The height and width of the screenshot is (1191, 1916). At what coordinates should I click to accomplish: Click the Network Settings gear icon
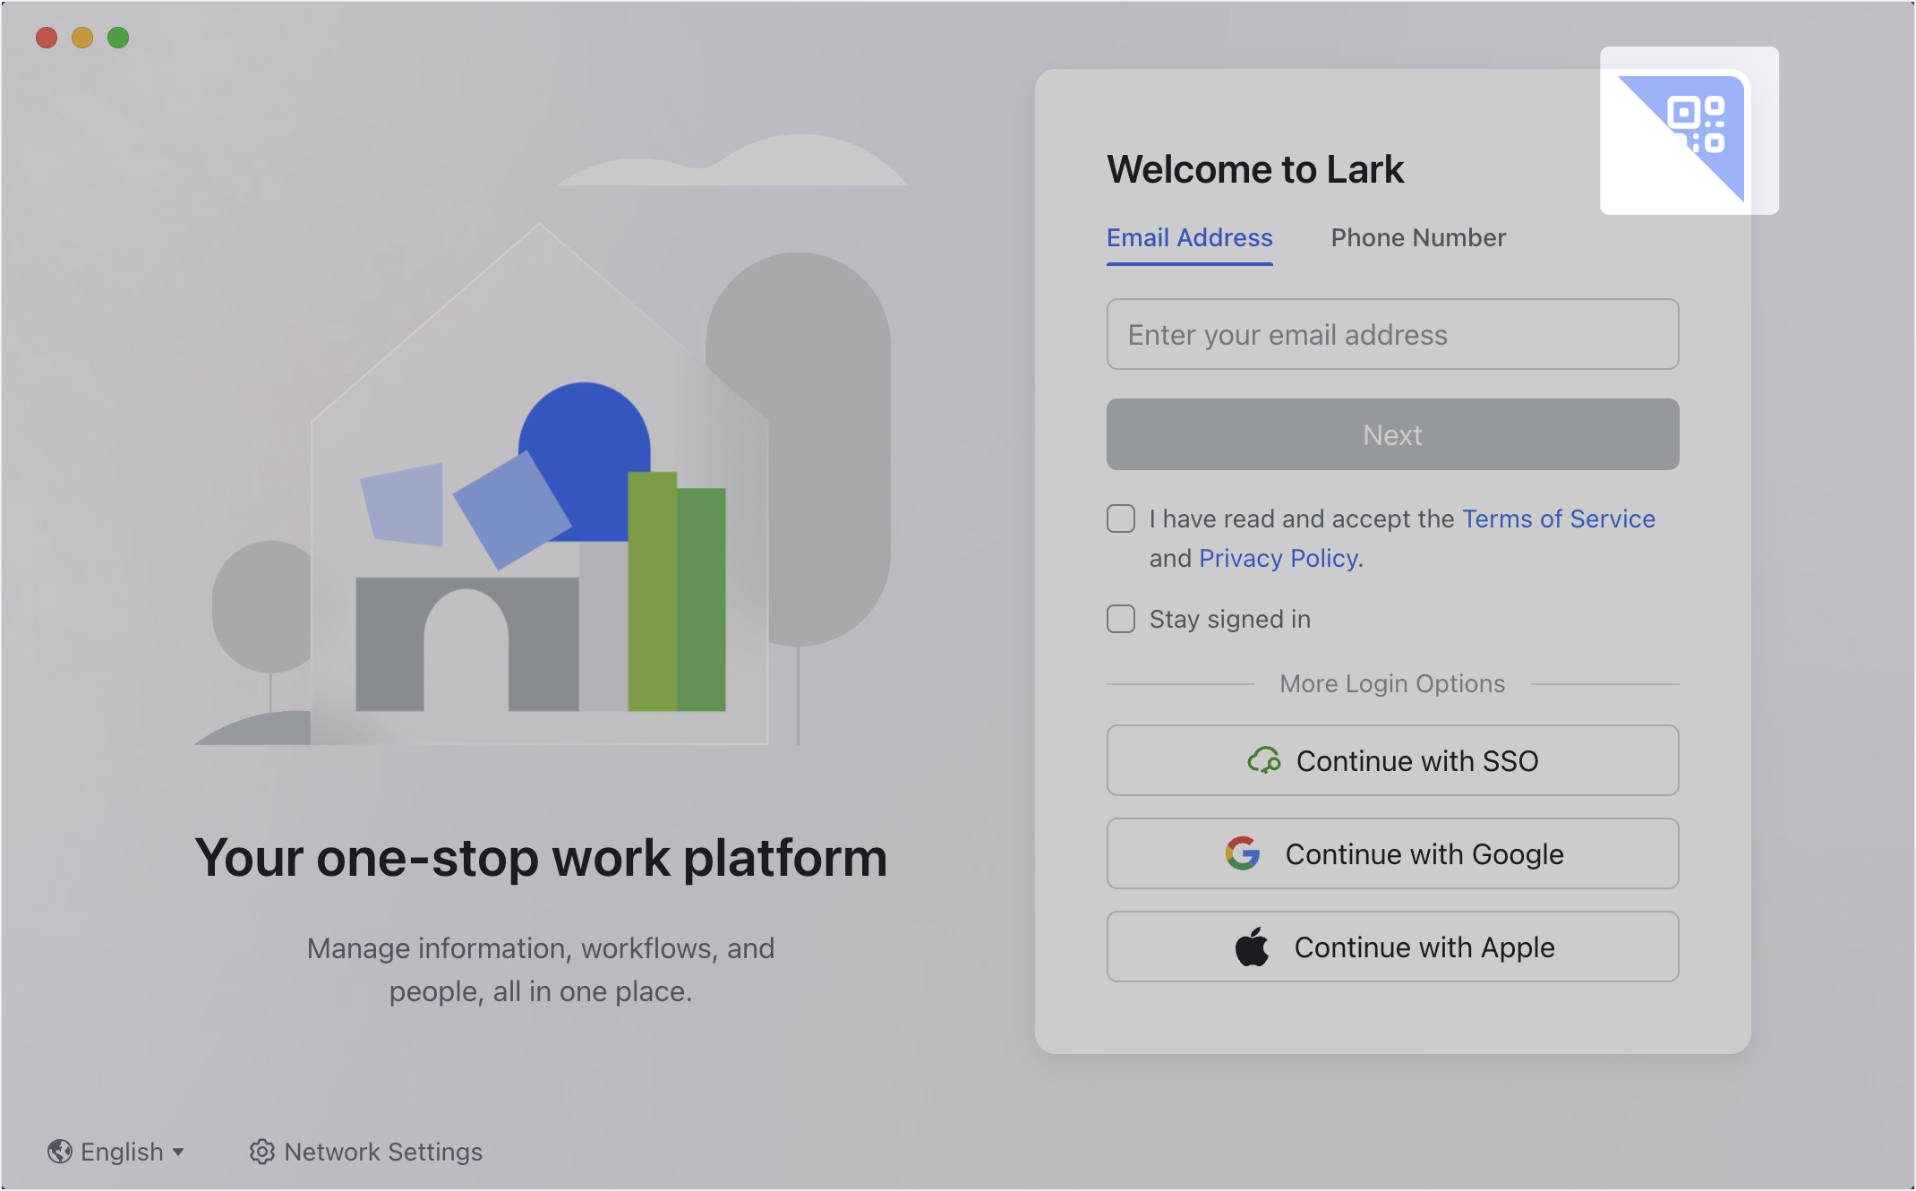tap(261, 1152)
